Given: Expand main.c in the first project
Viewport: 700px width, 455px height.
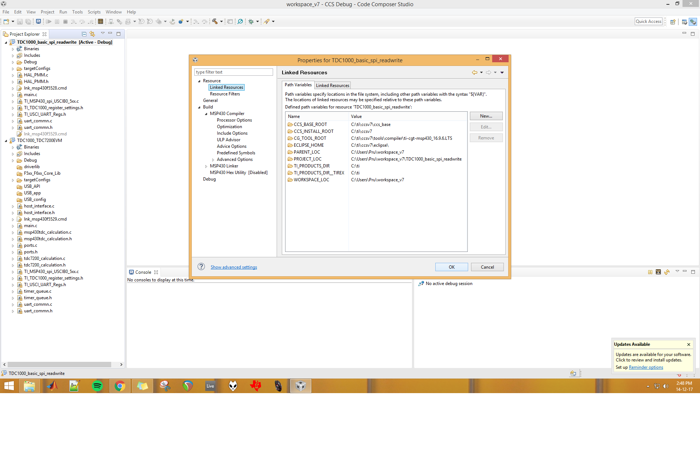Looking at the screenshot, I should tap(13, 95).
